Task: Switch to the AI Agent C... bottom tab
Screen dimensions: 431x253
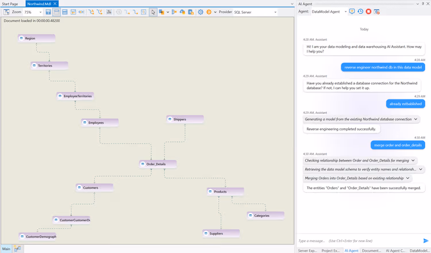Action: pyautogui.click(x=395, y=251)
